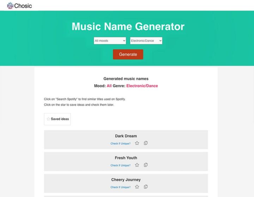Viewport: 254px width, 197px height.
Task: Star the Dark Dream name
Action: [137, 143]
